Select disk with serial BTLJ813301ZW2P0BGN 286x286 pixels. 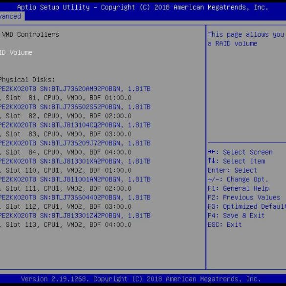[75, 216]
